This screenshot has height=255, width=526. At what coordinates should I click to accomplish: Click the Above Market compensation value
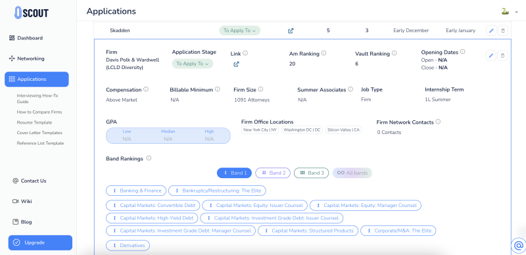pos(122,100)
